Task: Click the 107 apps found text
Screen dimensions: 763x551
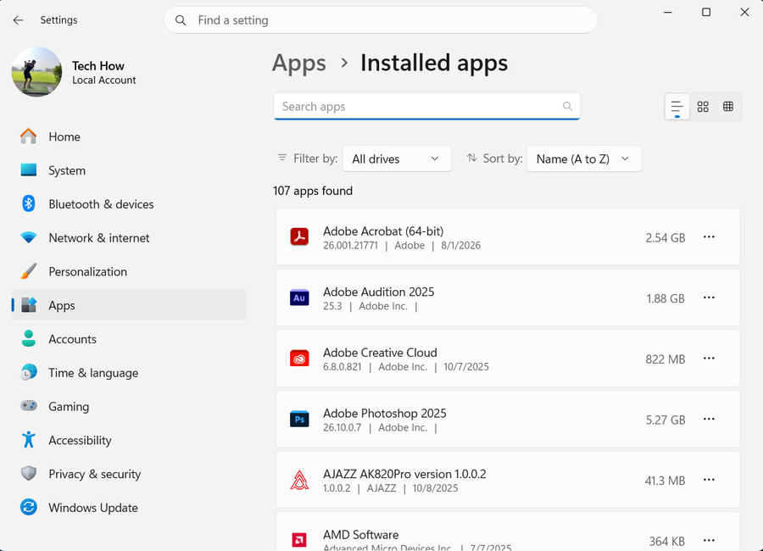Action: (x=313, y=191)
